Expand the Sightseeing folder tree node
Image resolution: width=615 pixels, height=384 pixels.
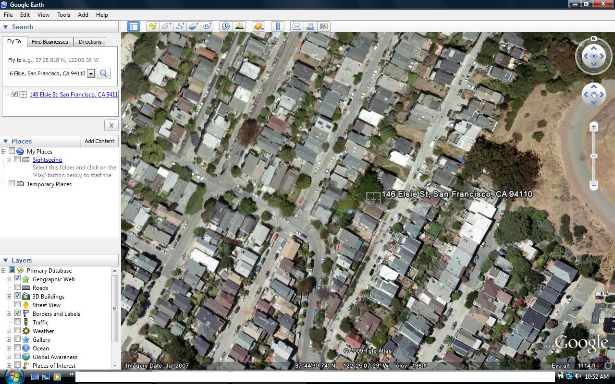9,160
